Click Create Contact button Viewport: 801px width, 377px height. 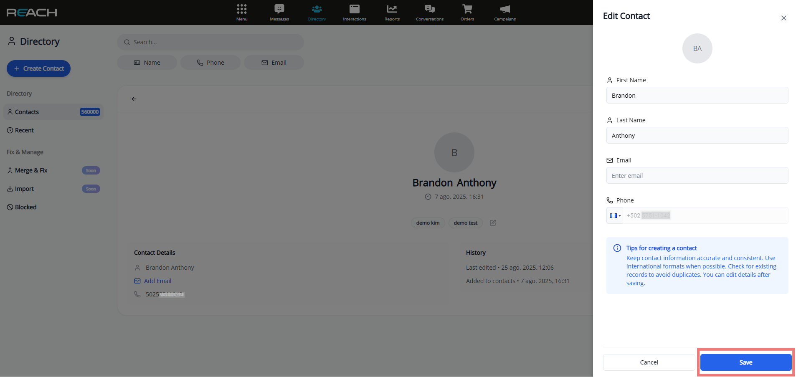[38, 68]
